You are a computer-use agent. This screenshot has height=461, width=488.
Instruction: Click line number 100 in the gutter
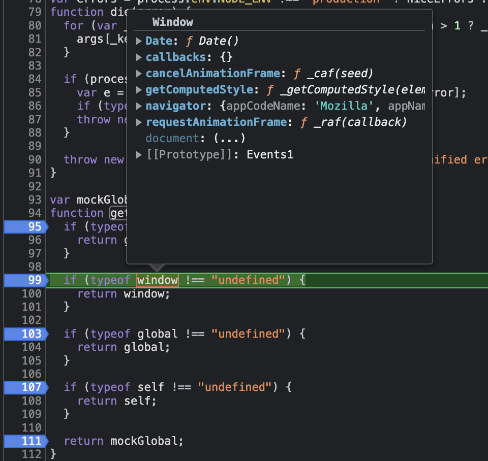click(x=34, y=293)
